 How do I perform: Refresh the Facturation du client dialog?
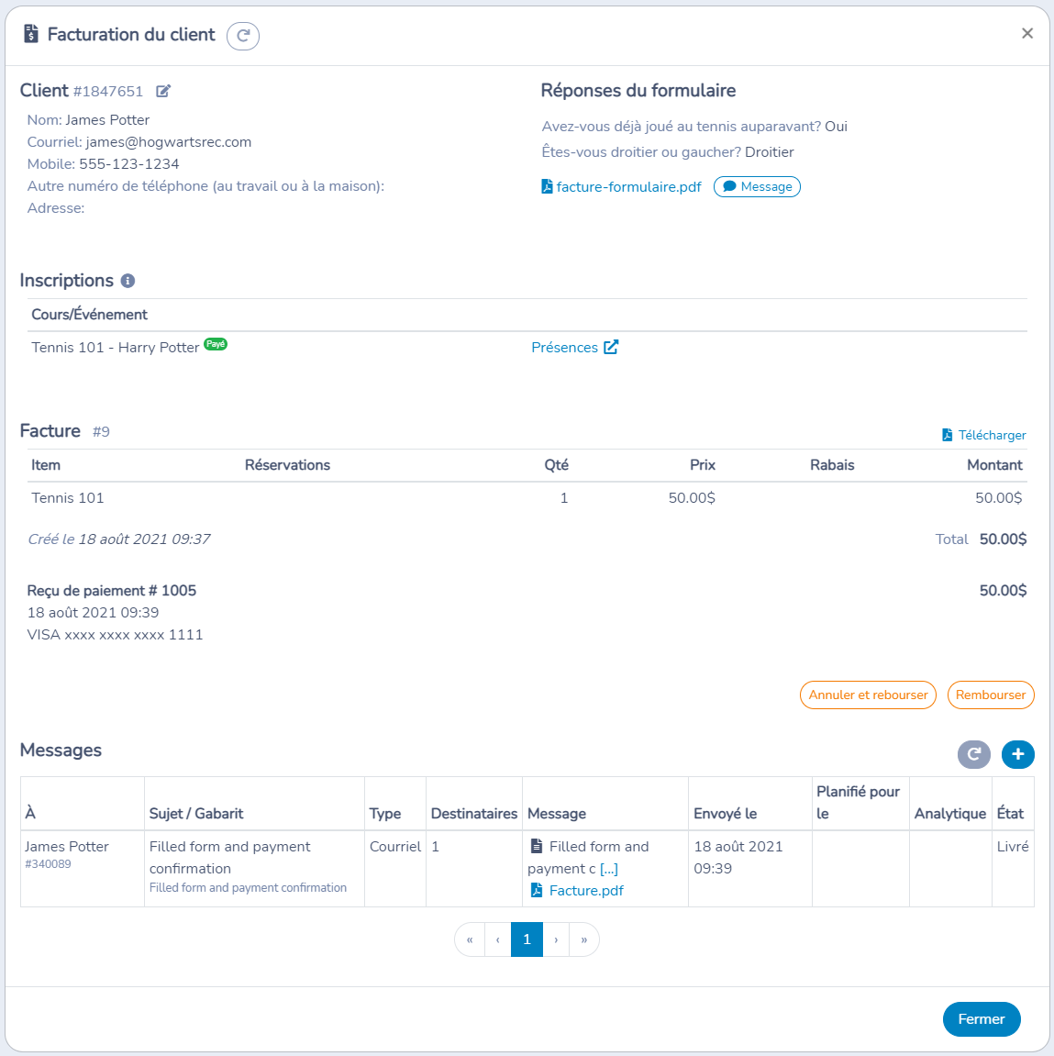pyautogui.click(x=243, y=36)
